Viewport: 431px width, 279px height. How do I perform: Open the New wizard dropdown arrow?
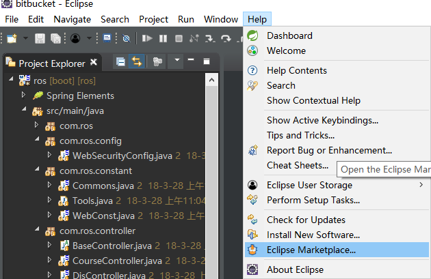[x=25, y=38]
